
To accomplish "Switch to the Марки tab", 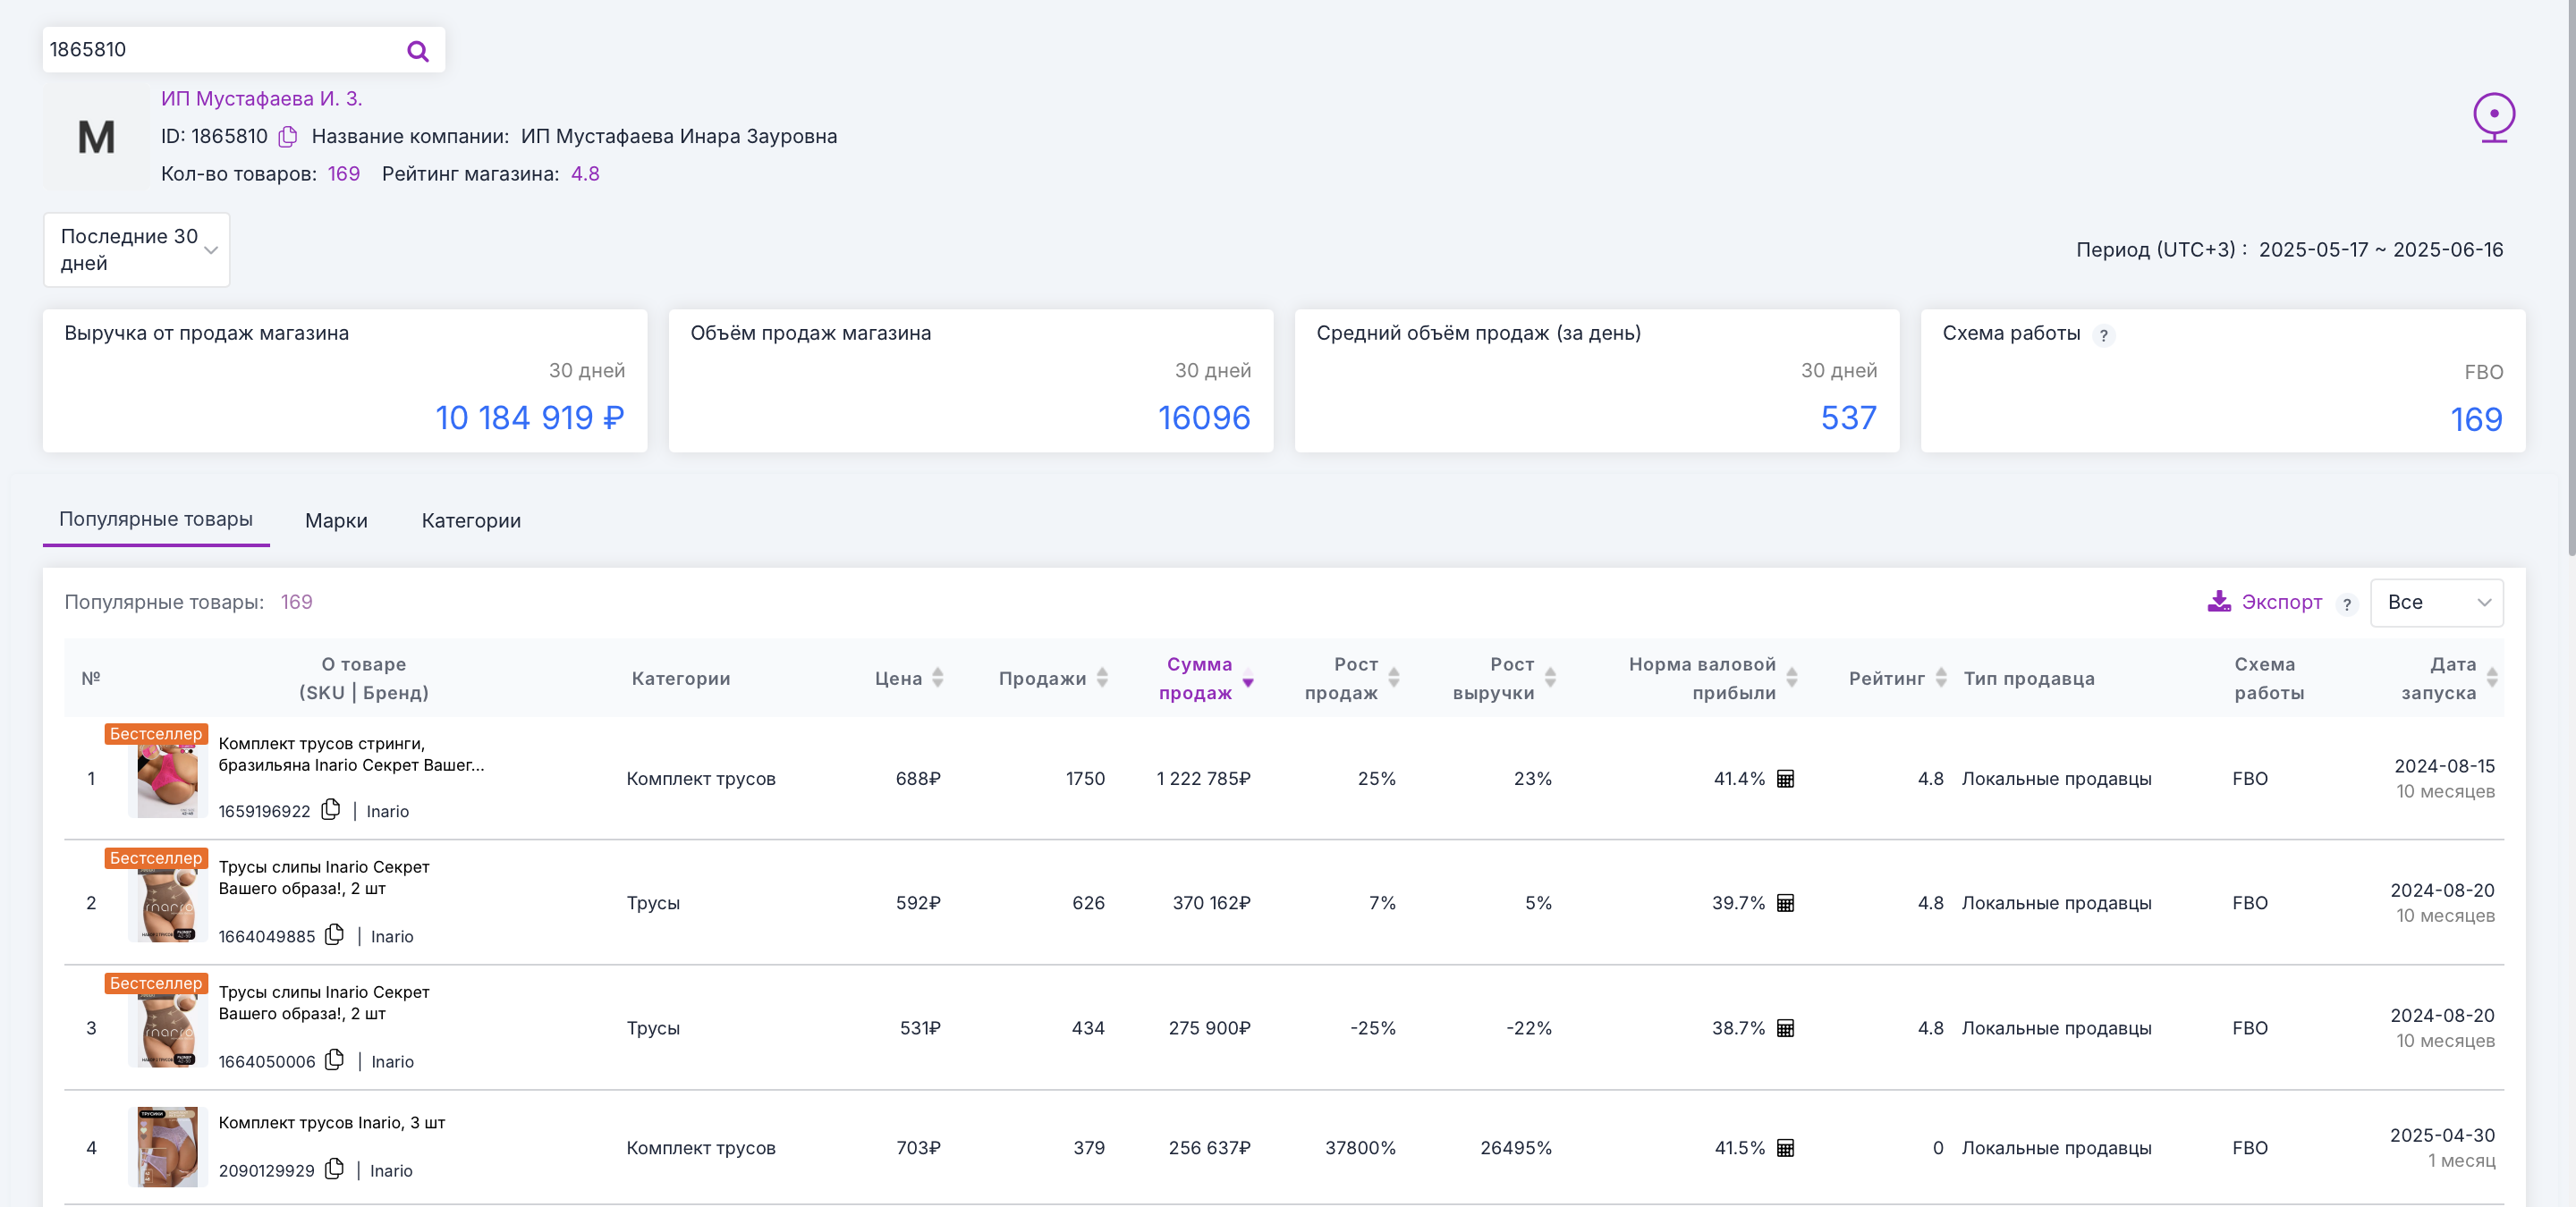I will [336, 520].
